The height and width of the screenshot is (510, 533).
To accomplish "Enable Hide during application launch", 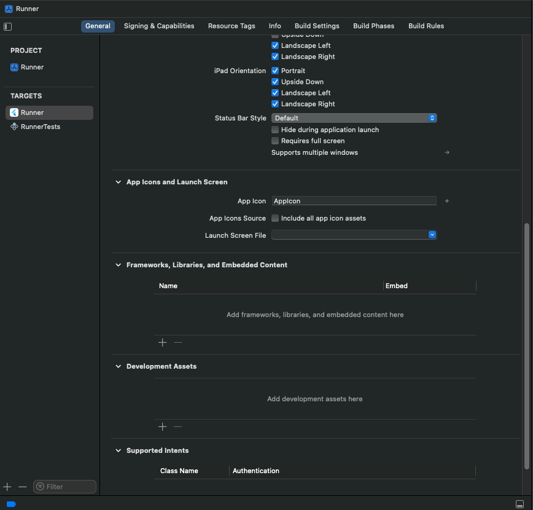I will tap(274, 130).
